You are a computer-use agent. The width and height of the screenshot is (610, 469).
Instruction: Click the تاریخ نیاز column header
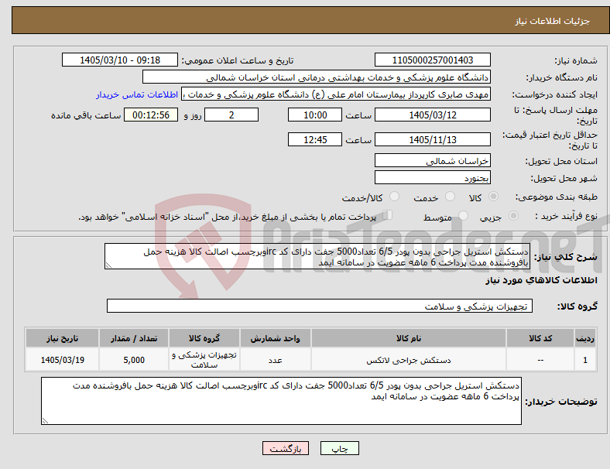tap(62, 338)
